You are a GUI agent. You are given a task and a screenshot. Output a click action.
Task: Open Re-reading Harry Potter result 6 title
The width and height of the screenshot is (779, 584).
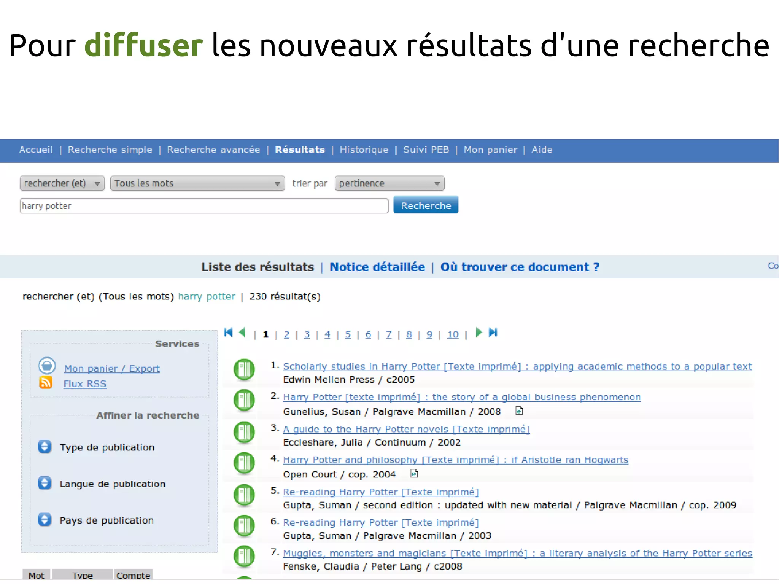[381, 523]
